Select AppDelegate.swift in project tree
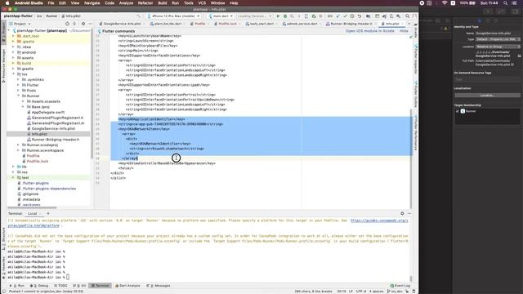The height and width of the screenshot is (294, 523). [47, 113]
